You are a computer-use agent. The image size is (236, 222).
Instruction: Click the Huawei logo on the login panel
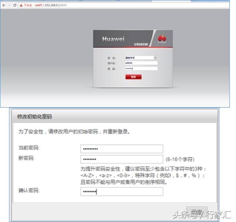point(162,39)
